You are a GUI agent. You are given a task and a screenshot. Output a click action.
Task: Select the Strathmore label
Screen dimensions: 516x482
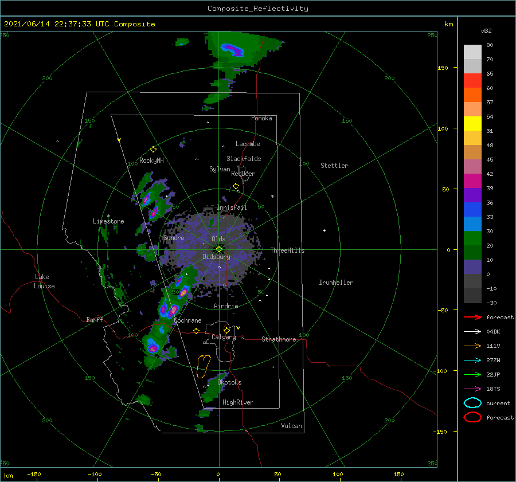point(279,339)
